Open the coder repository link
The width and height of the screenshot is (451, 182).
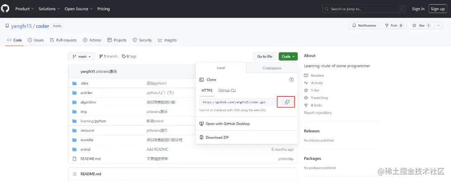point(42,26)
